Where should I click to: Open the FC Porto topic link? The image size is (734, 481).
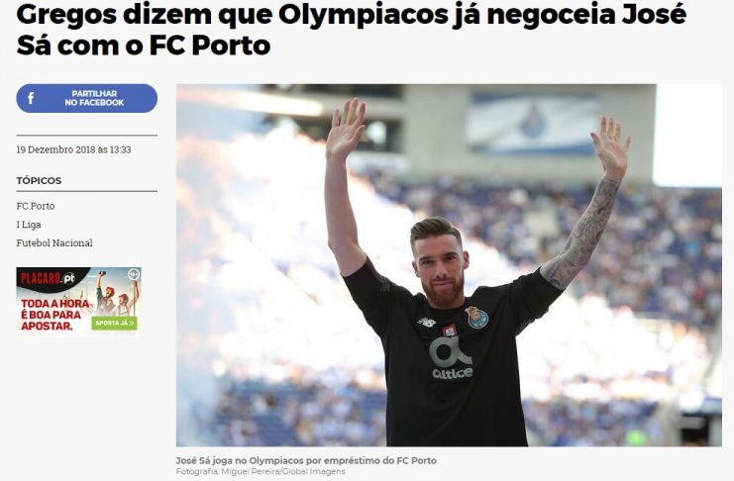36,206
